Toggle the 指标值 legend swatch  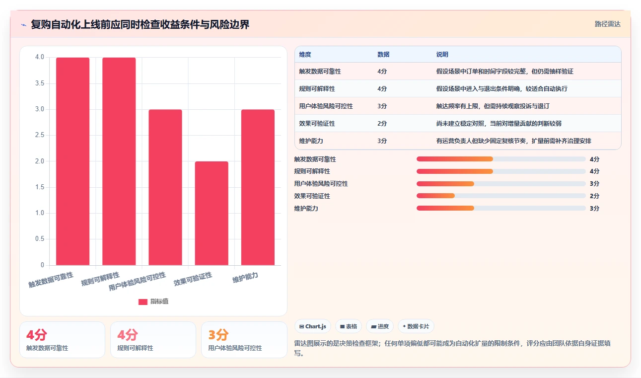pos(143,302)
